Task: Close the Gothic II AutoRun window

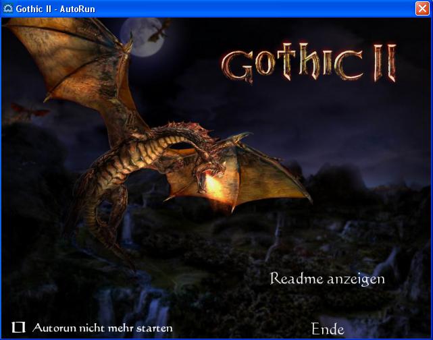Action: [x=422, y=9]
